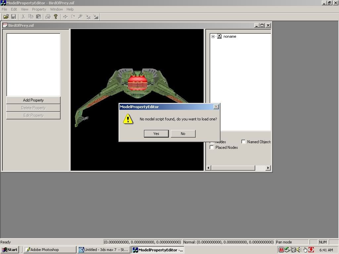This screenshot has width=339, height=254.
Task: Select the Pan four-arrow move tool
Action: point(65,17)
